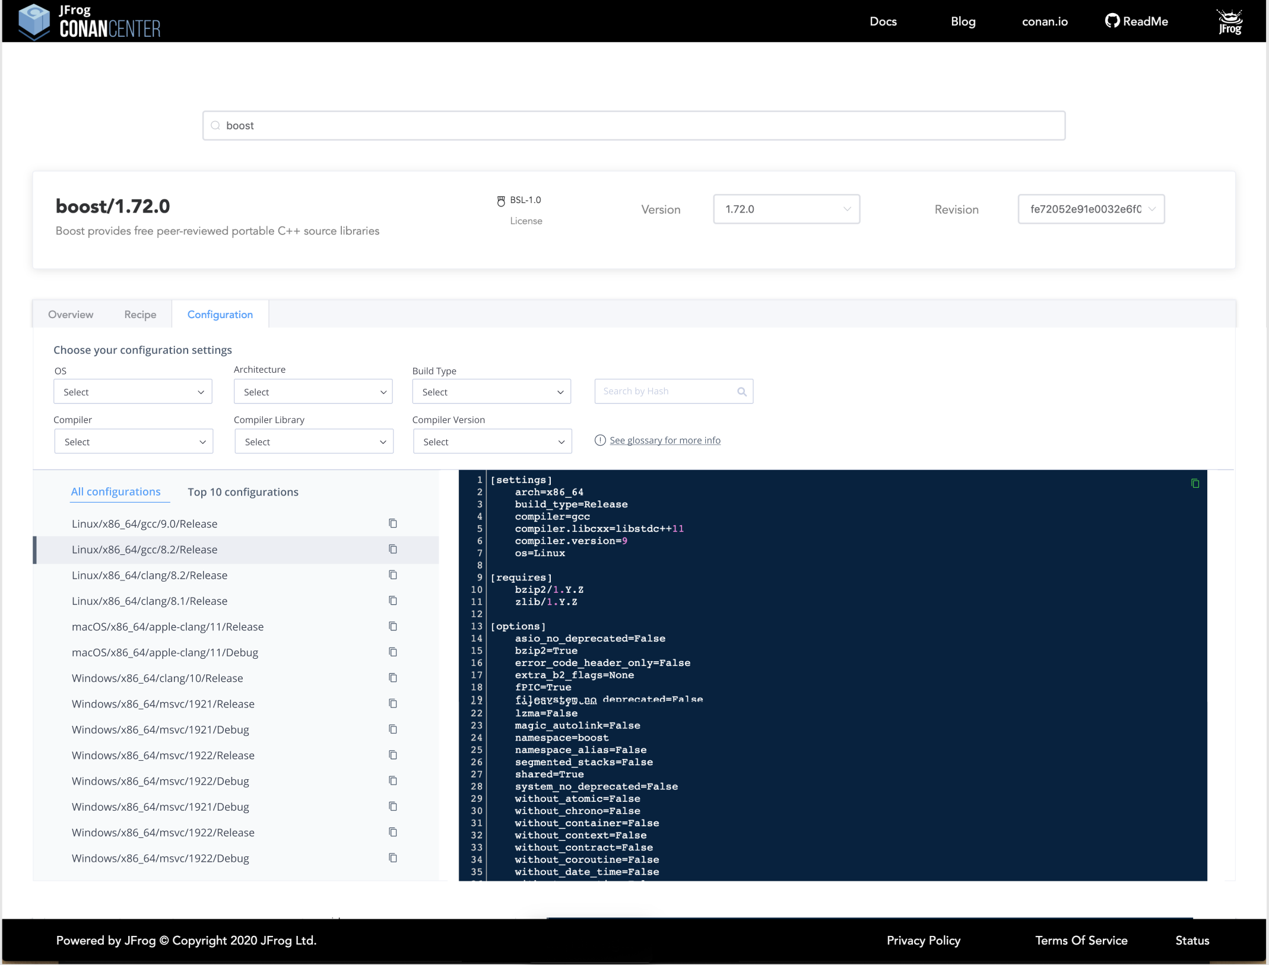Focus the boost search field
This screenshot has width=1269, height=965.
(634, 125)
